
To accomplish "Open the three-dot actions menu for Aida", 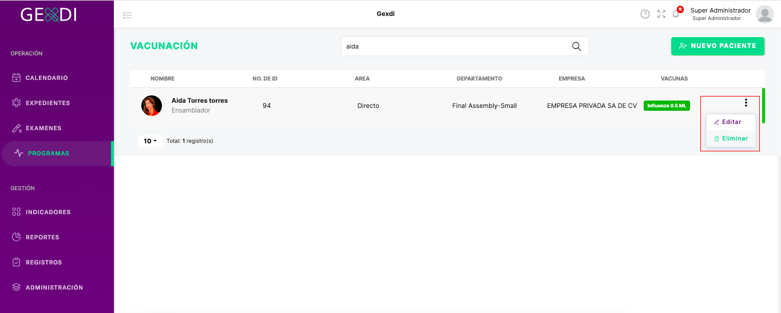I will click(746, 103).
